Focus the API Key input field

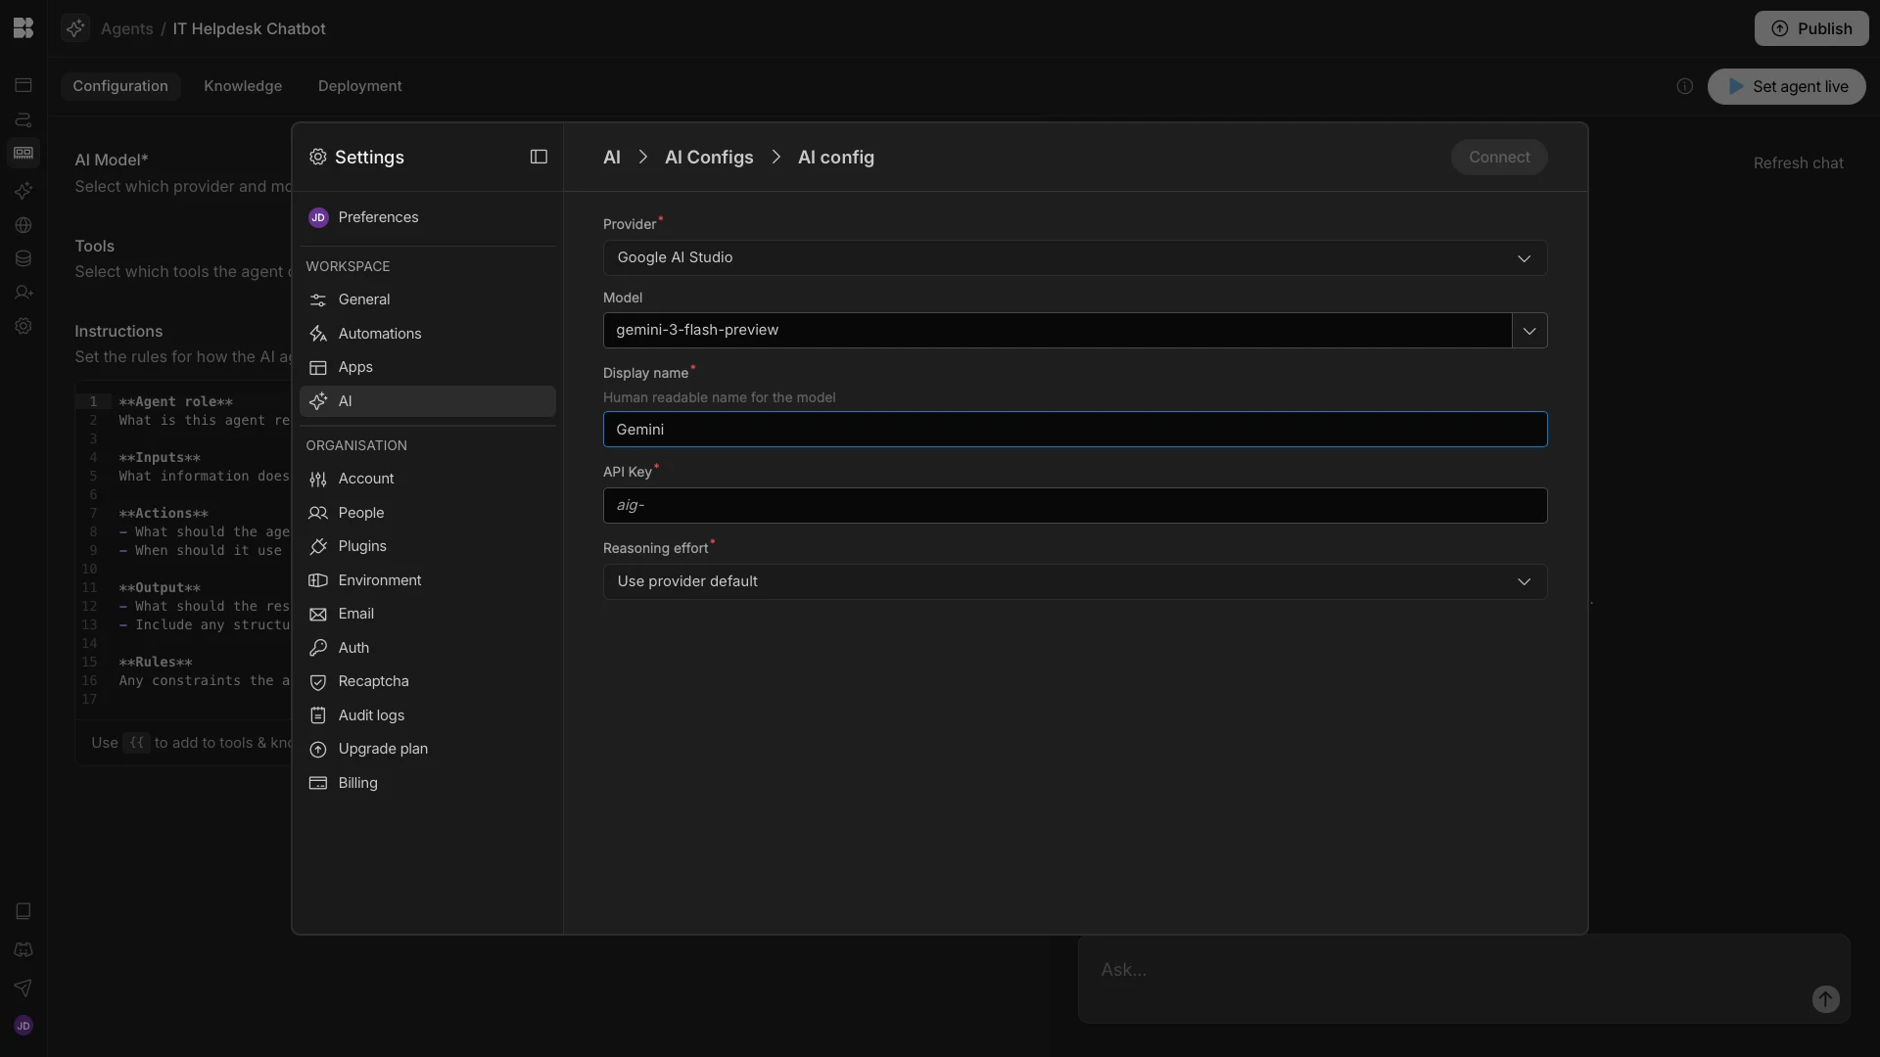click(x=1074, y=506)
